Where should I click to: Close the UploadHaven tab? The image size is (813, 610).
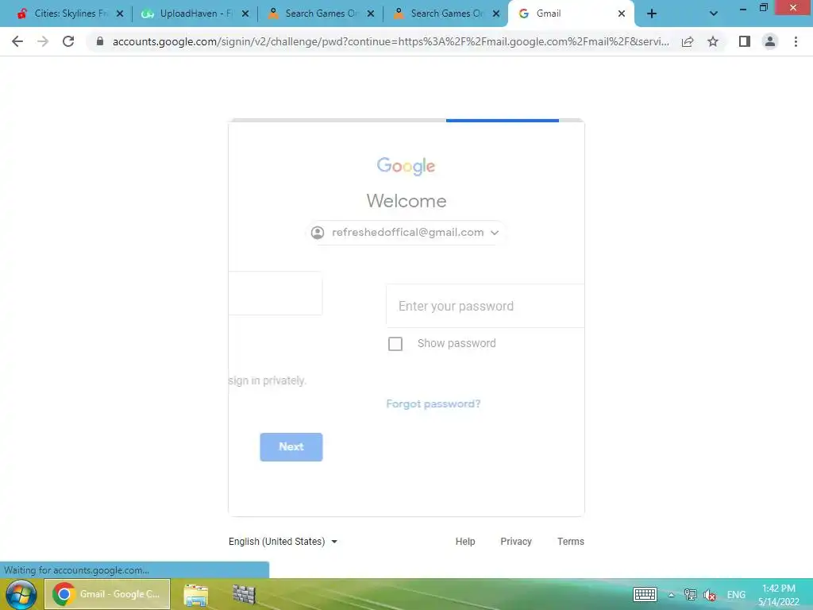[x=245, y=14]
